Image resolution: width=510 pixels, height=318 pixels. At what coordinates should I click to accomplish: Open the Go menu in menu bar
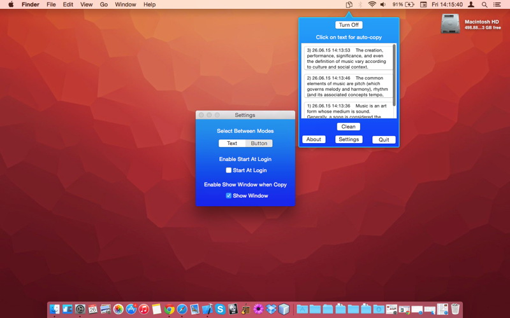[x=104, y=4]
